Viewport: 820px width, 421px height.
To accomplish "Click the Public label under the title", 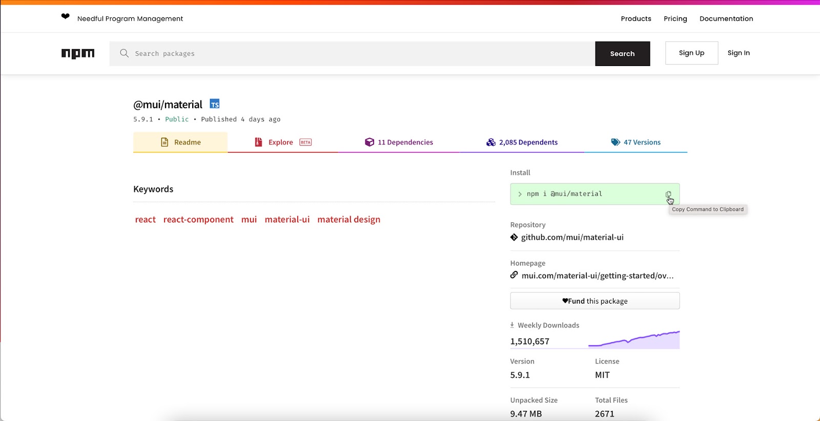I will 177,119.
